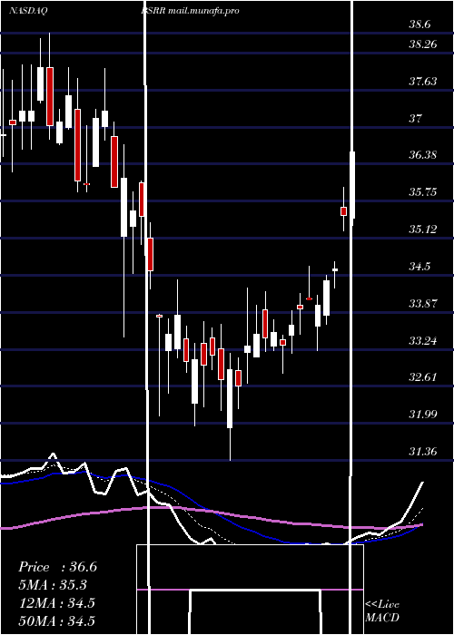Click the Price : 36.6 readout
Image resolution: width=454 pixels, height=635 pixels.
coord(57,567)
